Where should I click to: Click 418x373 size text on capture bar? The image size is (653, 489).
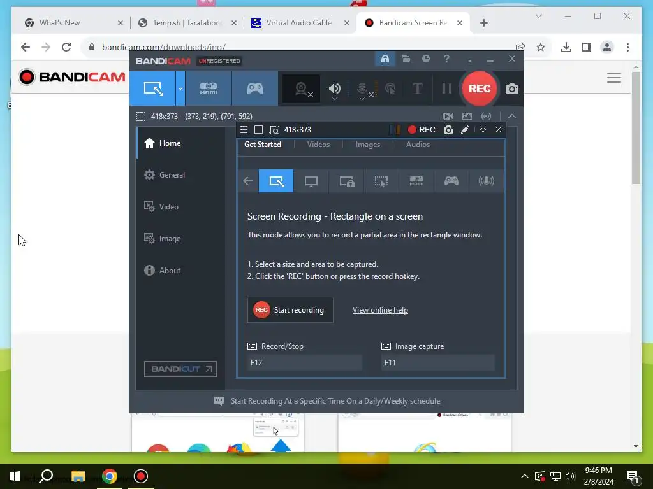(x=297, y=130)
